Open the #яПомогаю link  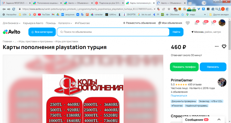82,23
